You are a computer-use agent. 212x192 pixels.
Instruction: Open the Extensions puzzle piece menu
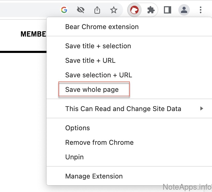coord(151,10)
